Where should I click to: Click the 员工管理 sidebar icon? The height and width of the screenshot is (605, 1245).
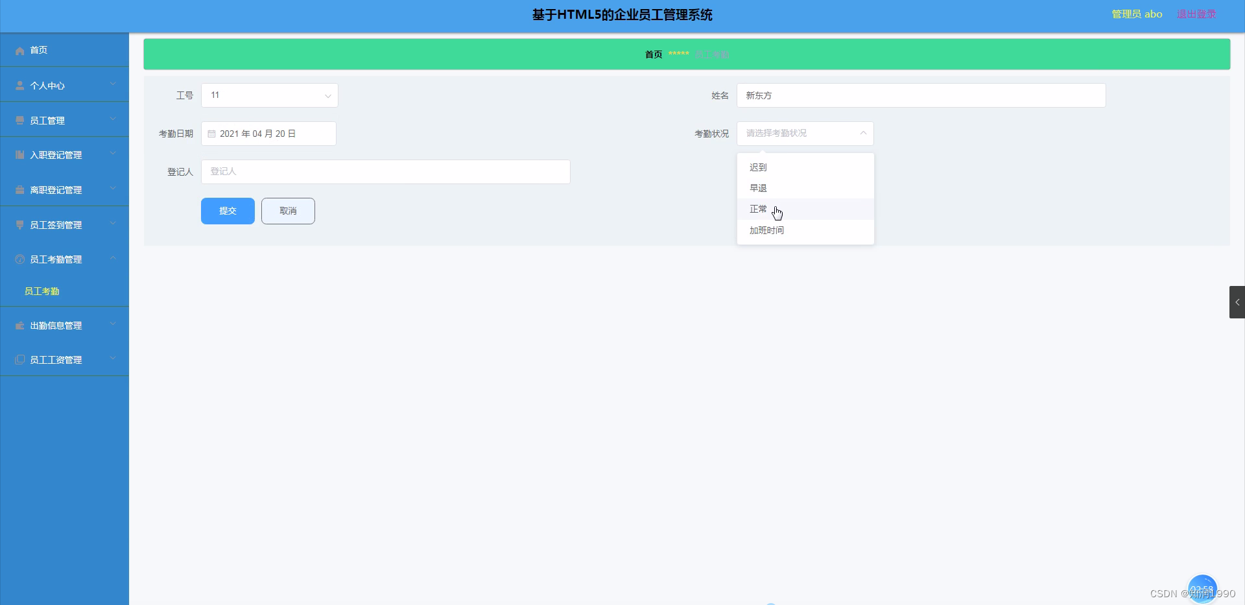19,119
